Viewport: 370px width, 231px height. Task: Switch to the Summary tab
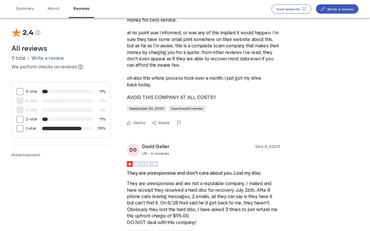(x=25, y=9)
